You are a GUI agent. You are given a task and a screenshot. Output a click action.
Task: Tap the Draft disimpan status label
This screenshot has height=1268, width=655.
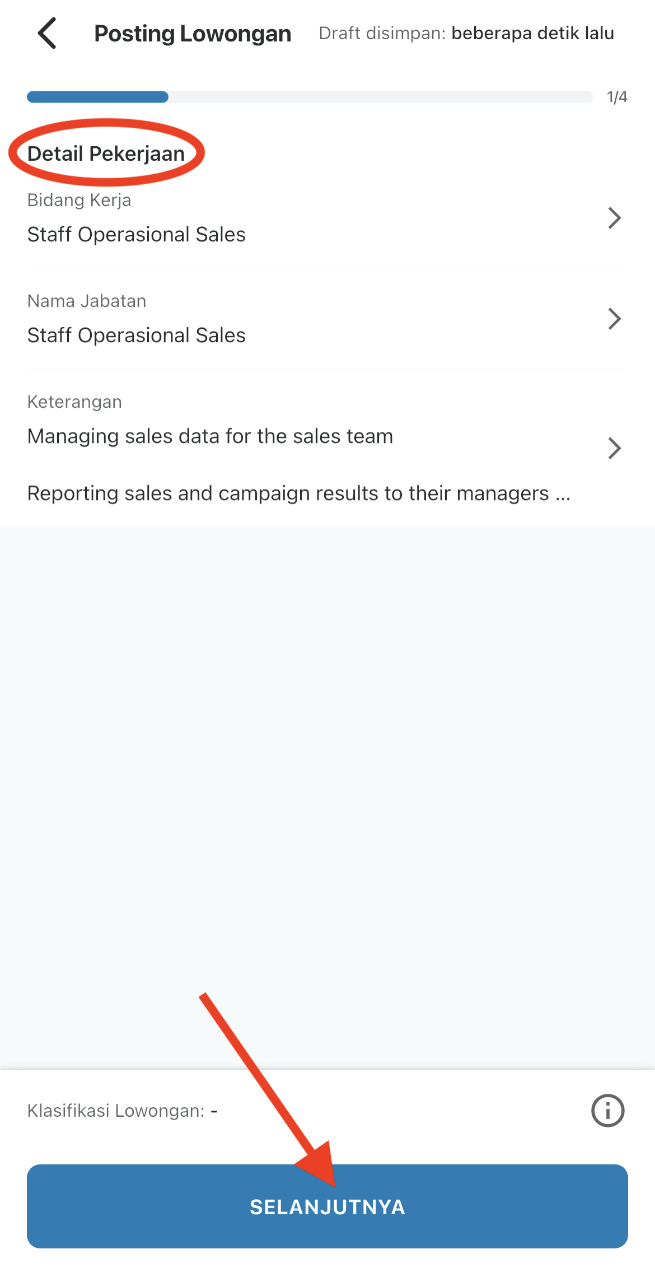[382, 34]
